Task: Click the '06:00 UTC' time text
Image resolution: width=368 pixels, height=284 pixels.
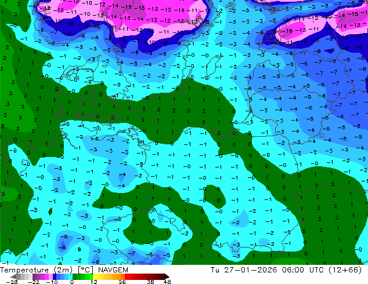Action: click(x=304, y=270)
